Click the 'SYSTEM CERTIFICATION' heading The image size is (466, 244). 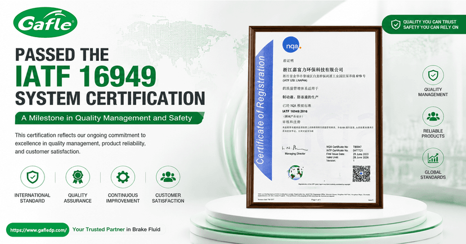pos(110,99)
